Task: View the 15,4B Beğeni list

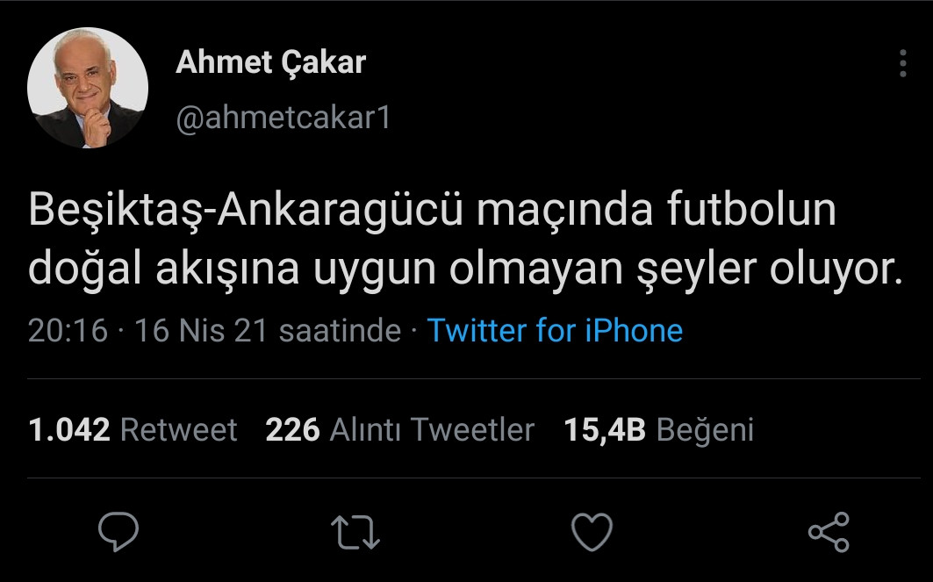Action: coord(657,430)
